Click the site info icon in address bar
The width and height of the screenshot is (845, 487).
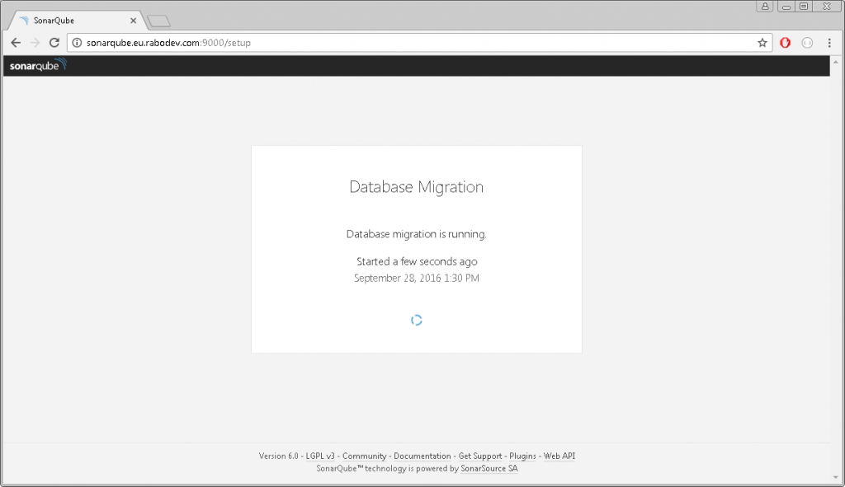click(x=77, y=43)
